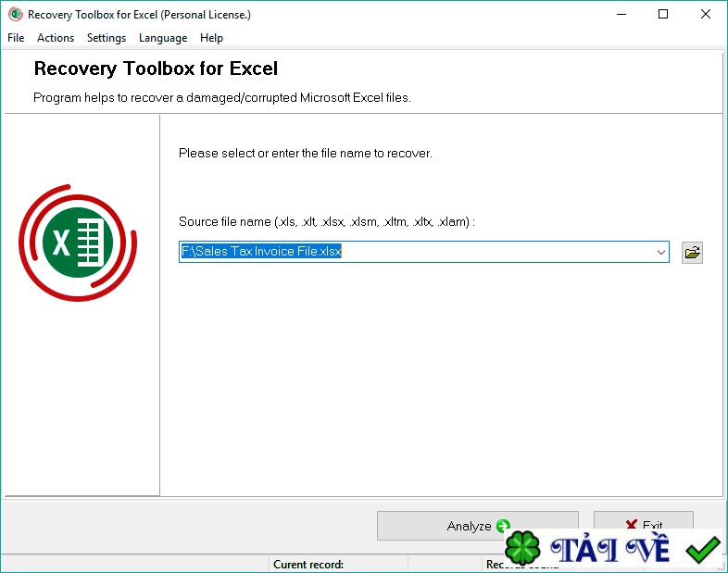This screenshot has width=728, height=573.
Task: Open the Settings menu
Action: tap(107, 38)
